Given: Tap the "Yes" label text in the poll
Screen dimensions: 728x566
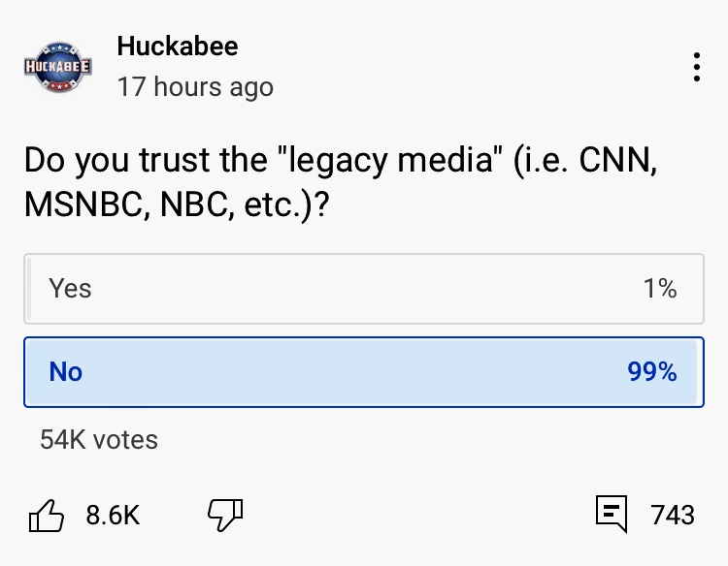Looking at the screenshot, I should pos(70,289).
